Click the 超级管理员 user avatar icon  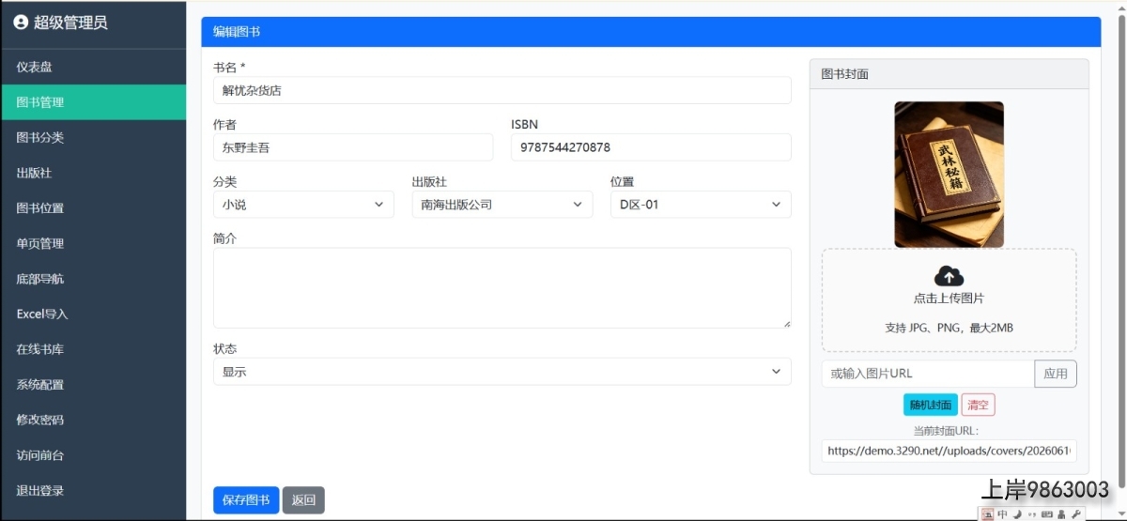pos(21,23)
